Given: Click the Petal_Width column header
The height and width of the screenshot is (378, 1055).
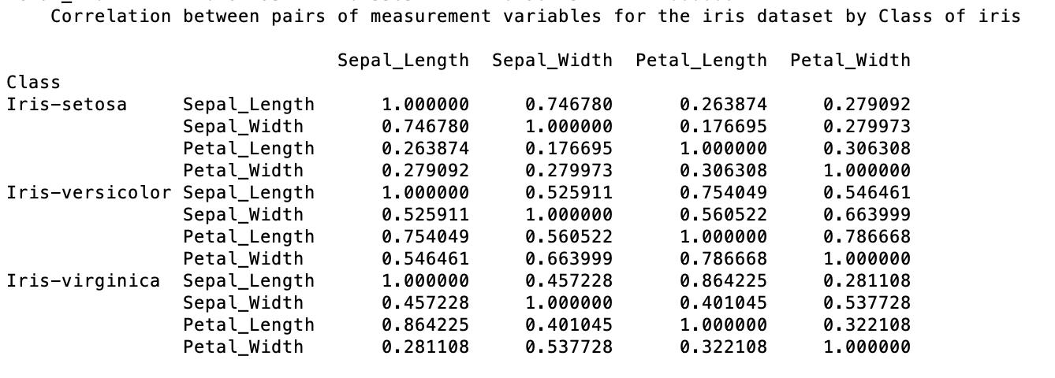Looking at the screenshot, I should pyautogui.click(x=851, y=61).
